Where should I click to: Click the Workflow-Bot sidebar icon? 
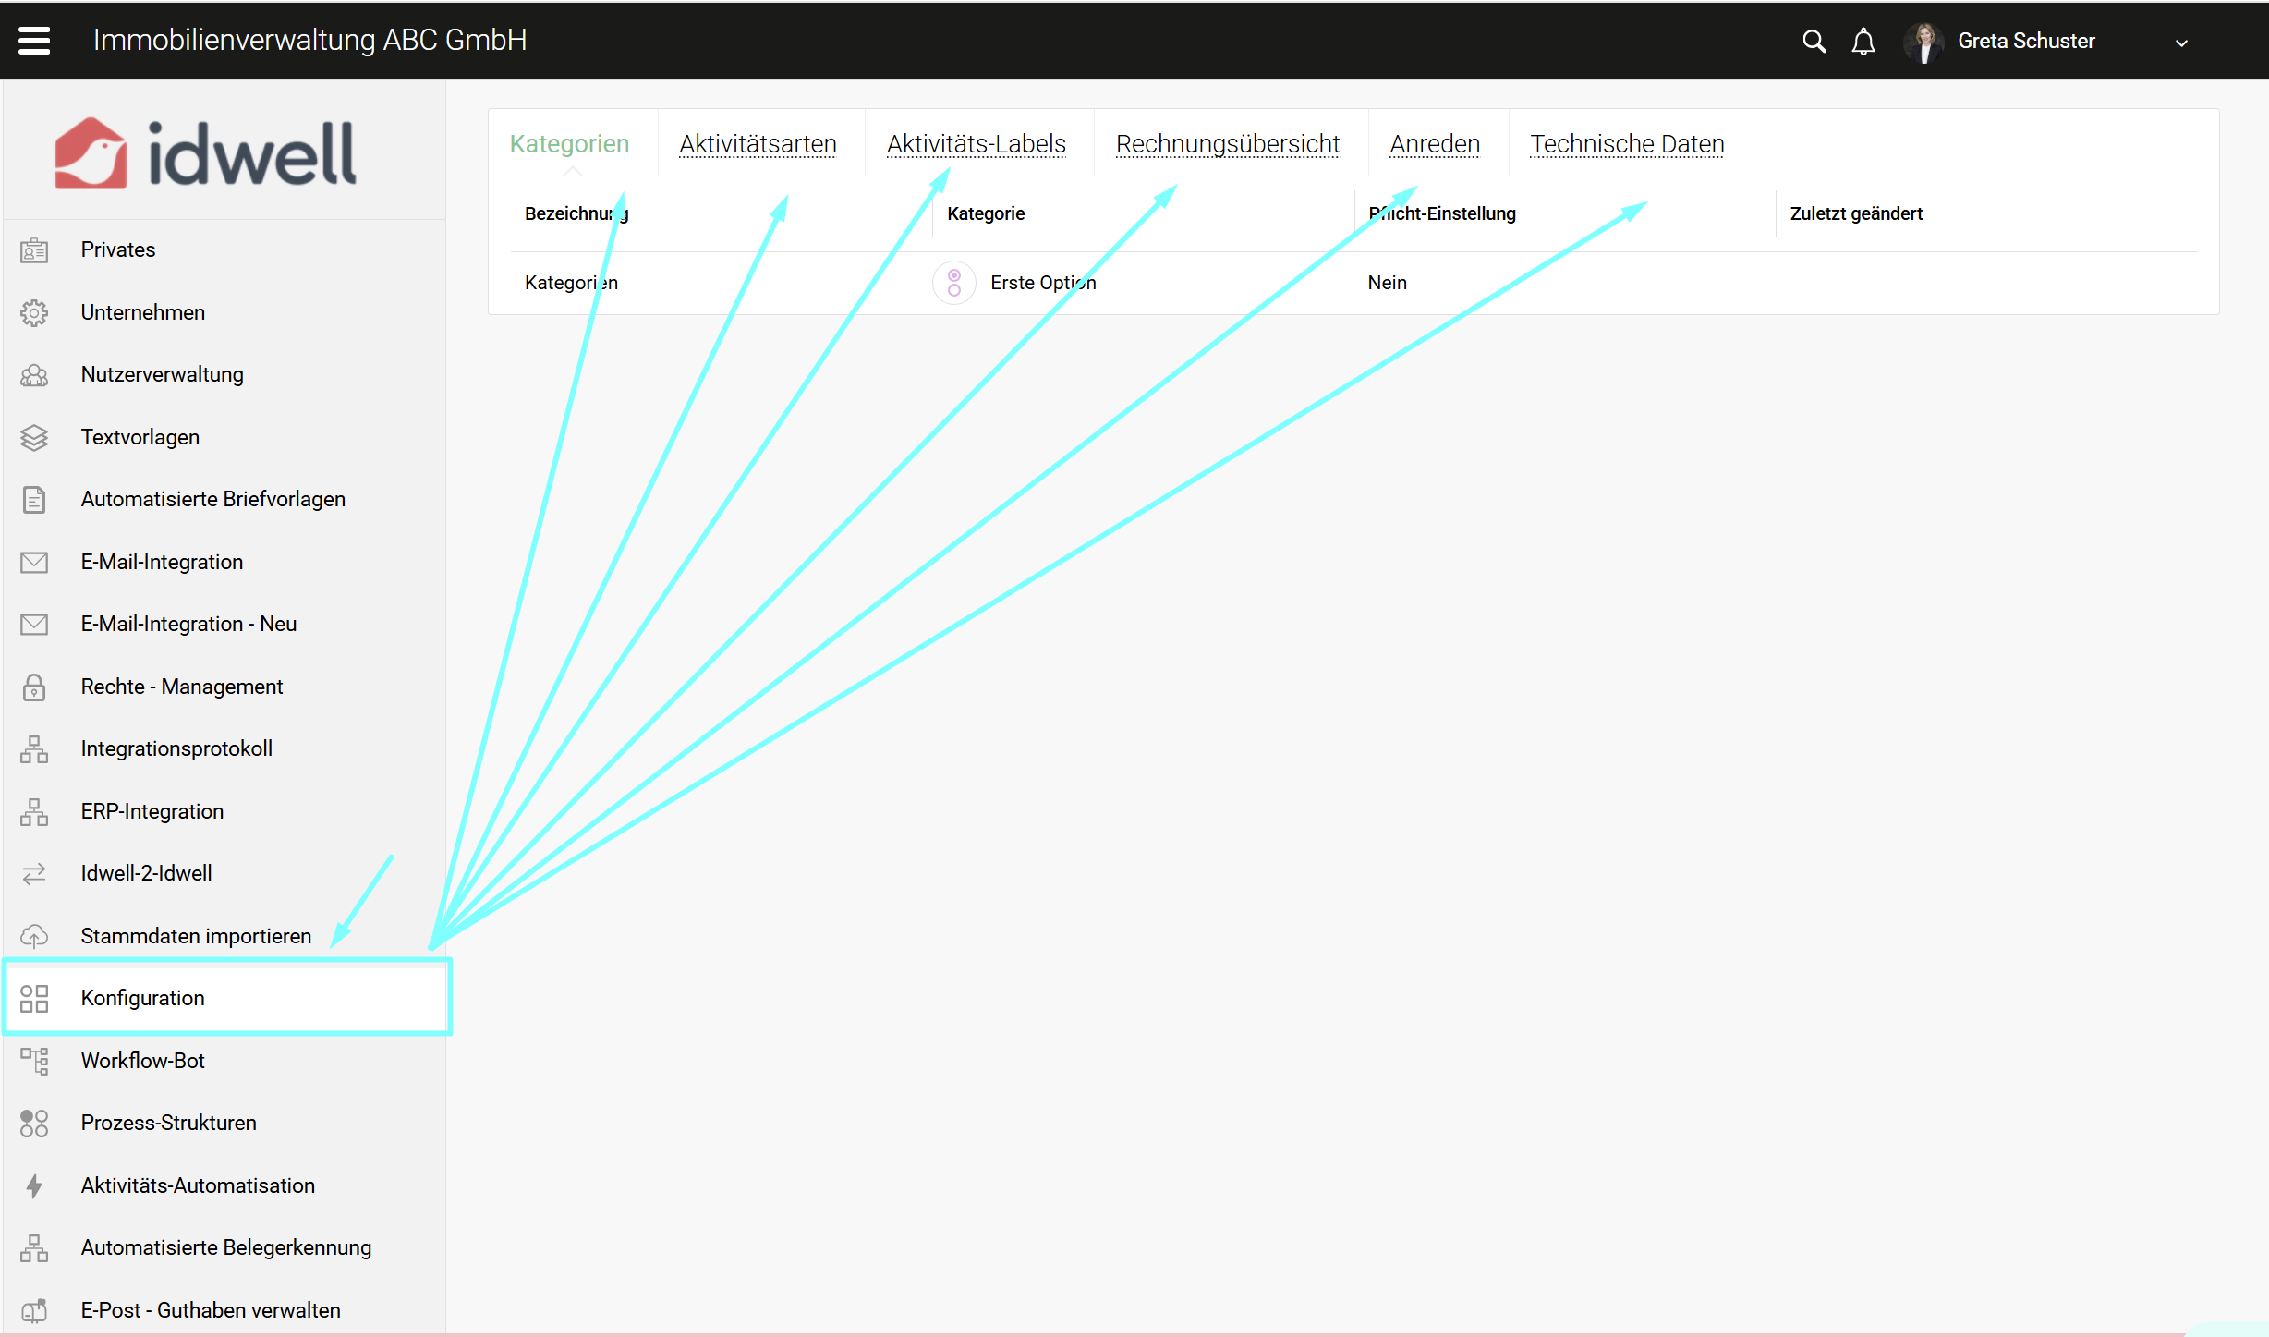coord(34,1061)
